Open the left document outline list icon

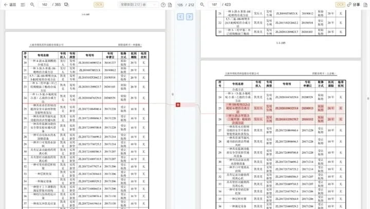tap(23, 4)
